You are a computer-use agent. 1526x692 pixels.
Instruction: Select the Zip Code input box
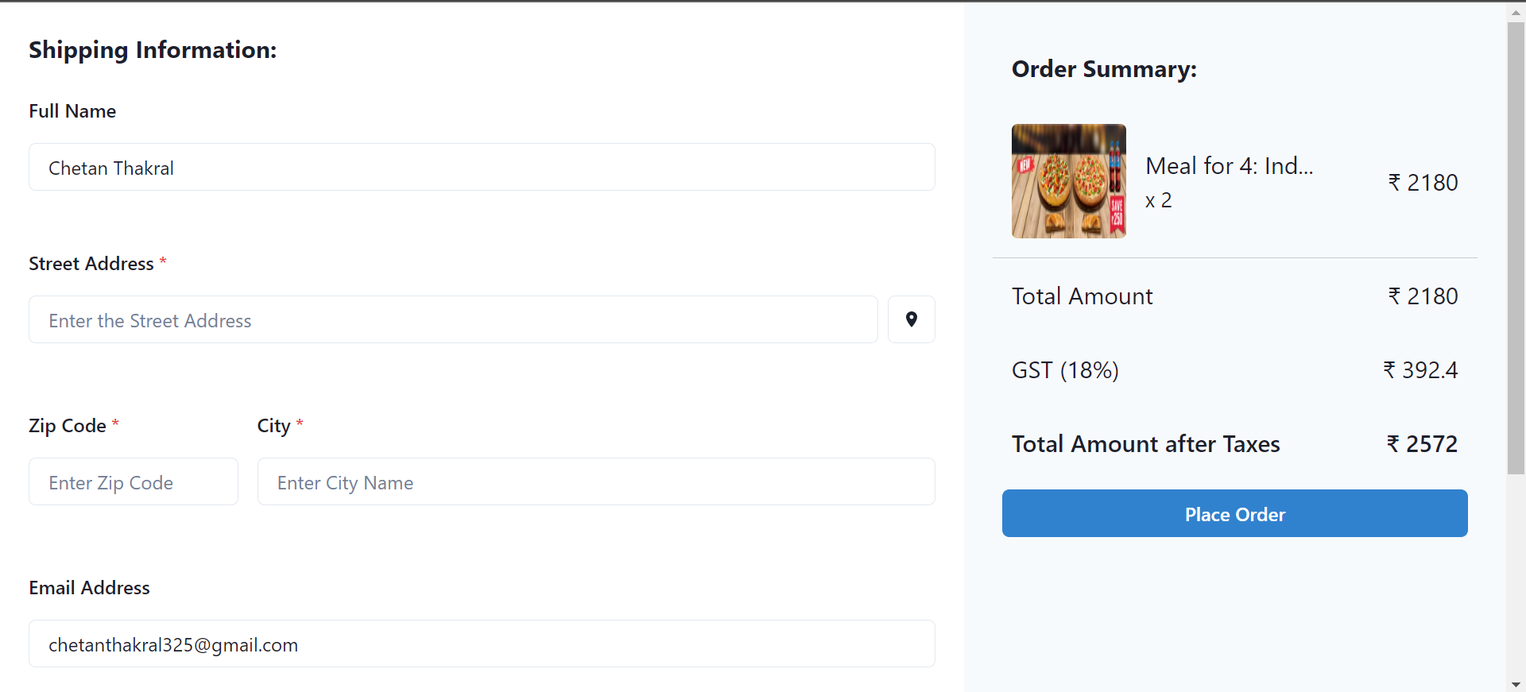(134, 481)
